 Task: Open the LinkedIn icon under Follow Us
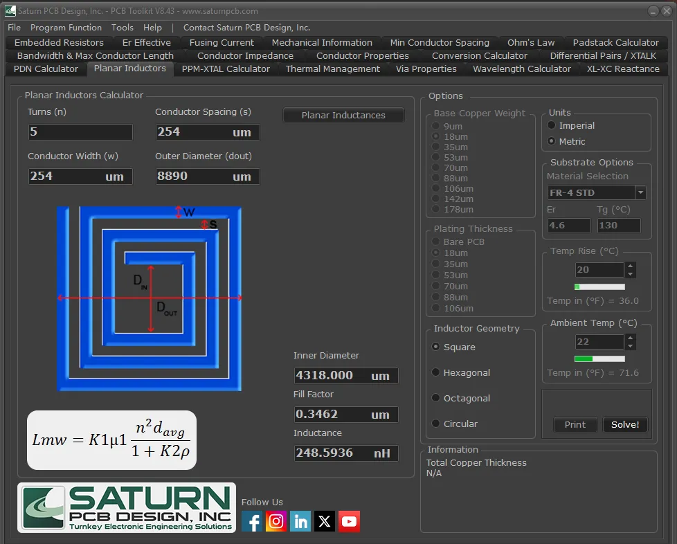[x=300, y=521]
